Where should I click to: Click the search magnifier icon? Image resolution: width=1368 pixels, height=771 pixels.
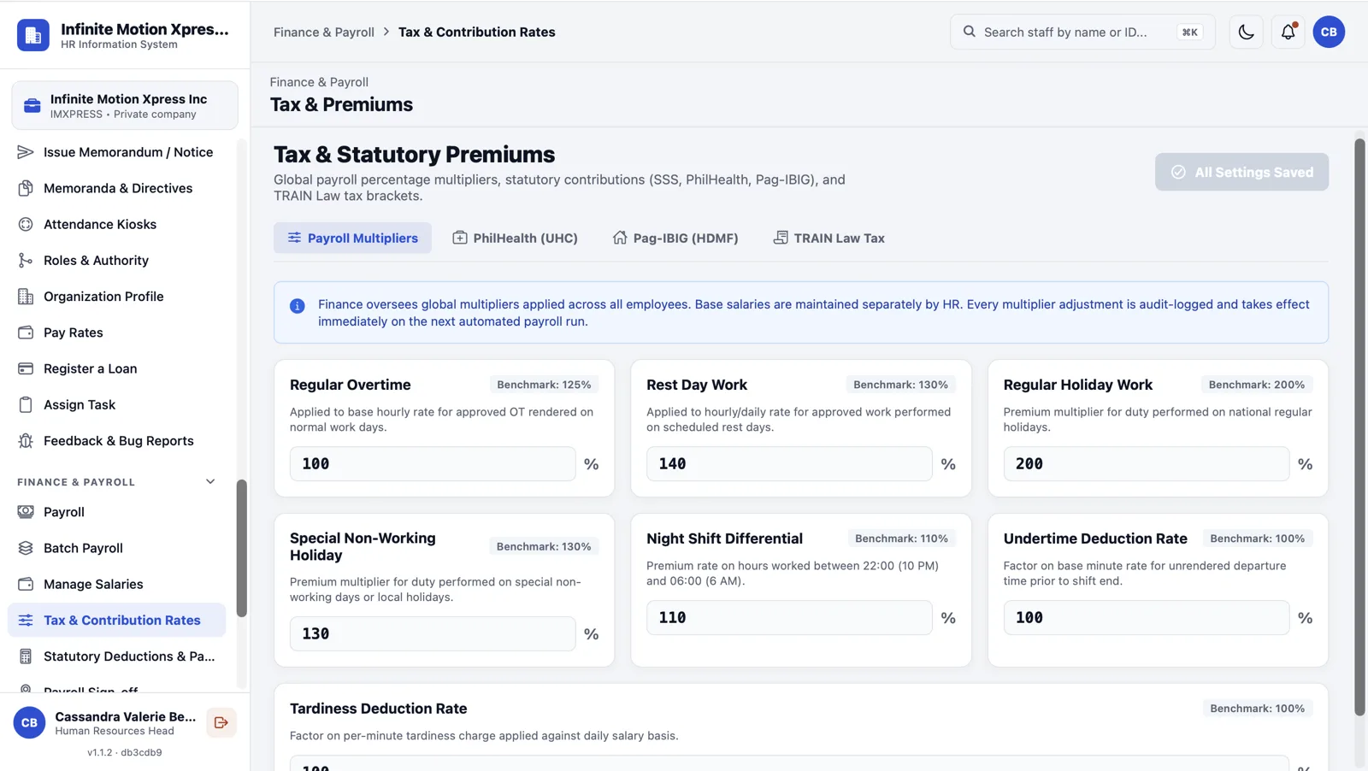tap(969, 32)
